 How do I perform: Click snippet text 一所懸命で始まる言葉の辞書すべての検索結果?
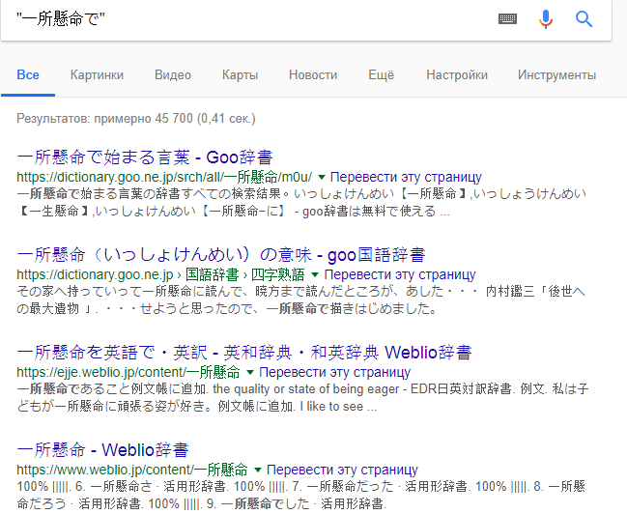[x=154, y=193]
